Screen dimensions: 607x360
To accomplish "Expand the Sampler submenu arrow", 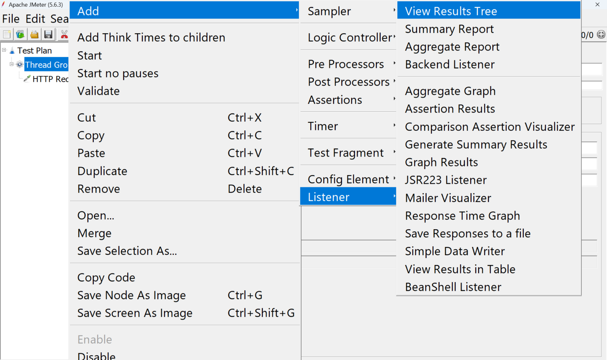I will click(x=395, y=11).
